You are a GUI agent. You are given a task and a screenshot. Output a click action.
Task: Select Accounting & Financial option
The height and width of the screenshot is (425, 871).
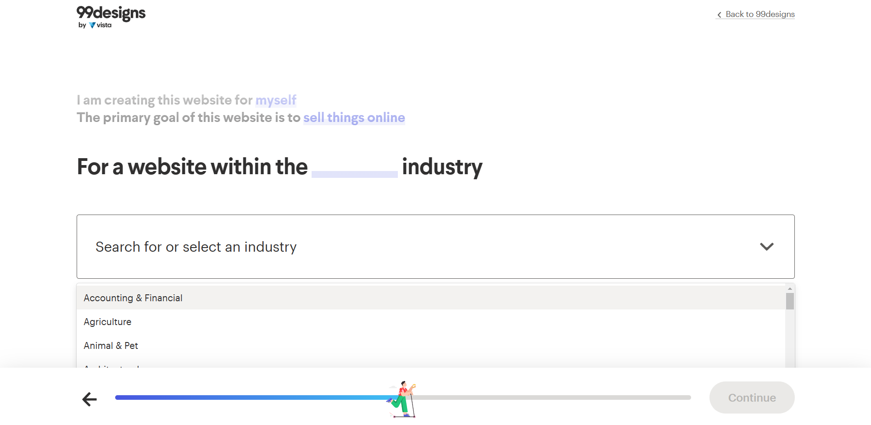click(x=431, y=298)
